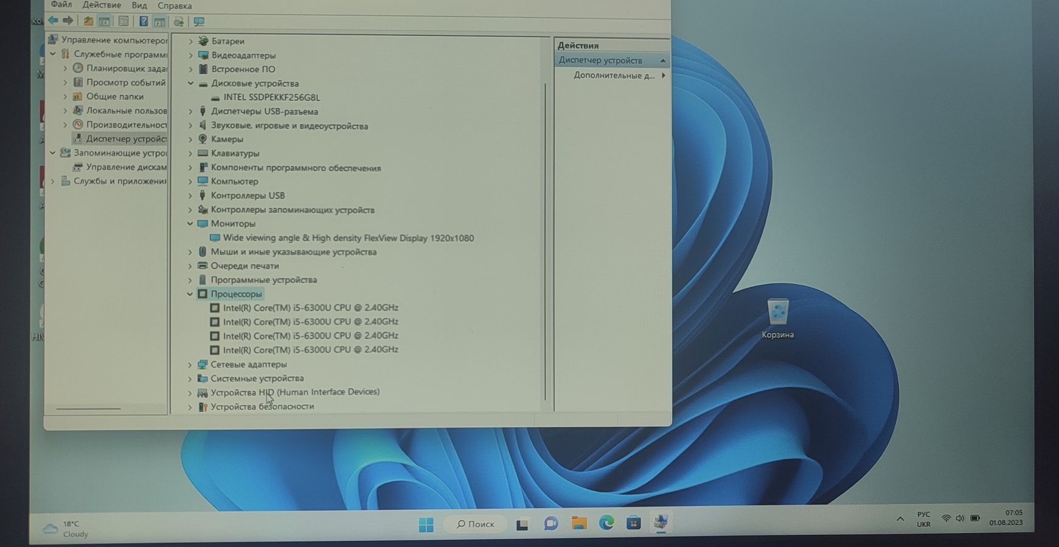This screenshot has width=1059, height=547.
Task: Select Программные устройства category
Action: click(x=263, y=280)
